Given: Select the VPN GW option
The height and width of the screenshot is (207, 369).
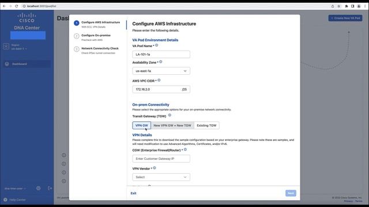Looking at the screenshot, I should click(x=142, y=125).
